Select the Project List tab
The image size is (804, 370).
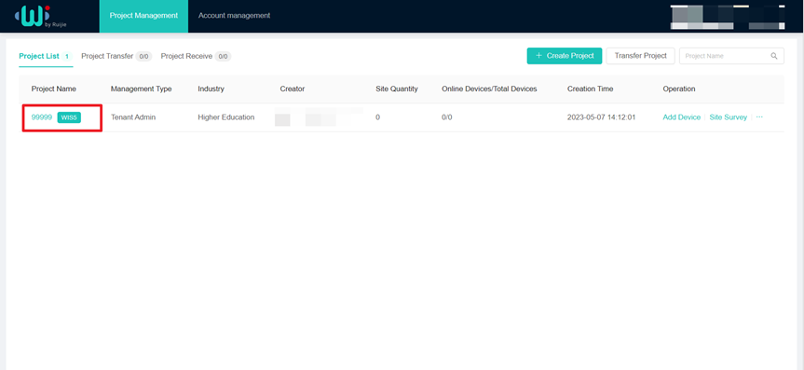coord(46,56)
